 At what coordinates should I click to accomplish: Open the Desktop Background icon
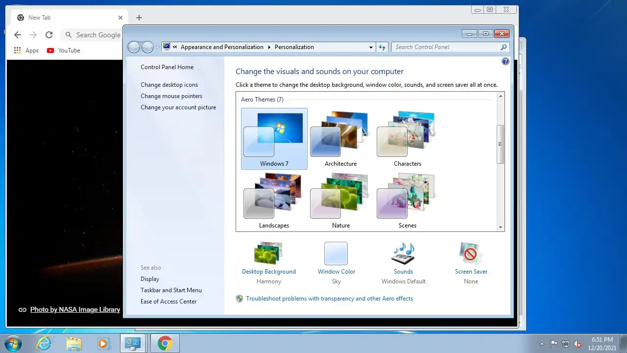(268, 253)
